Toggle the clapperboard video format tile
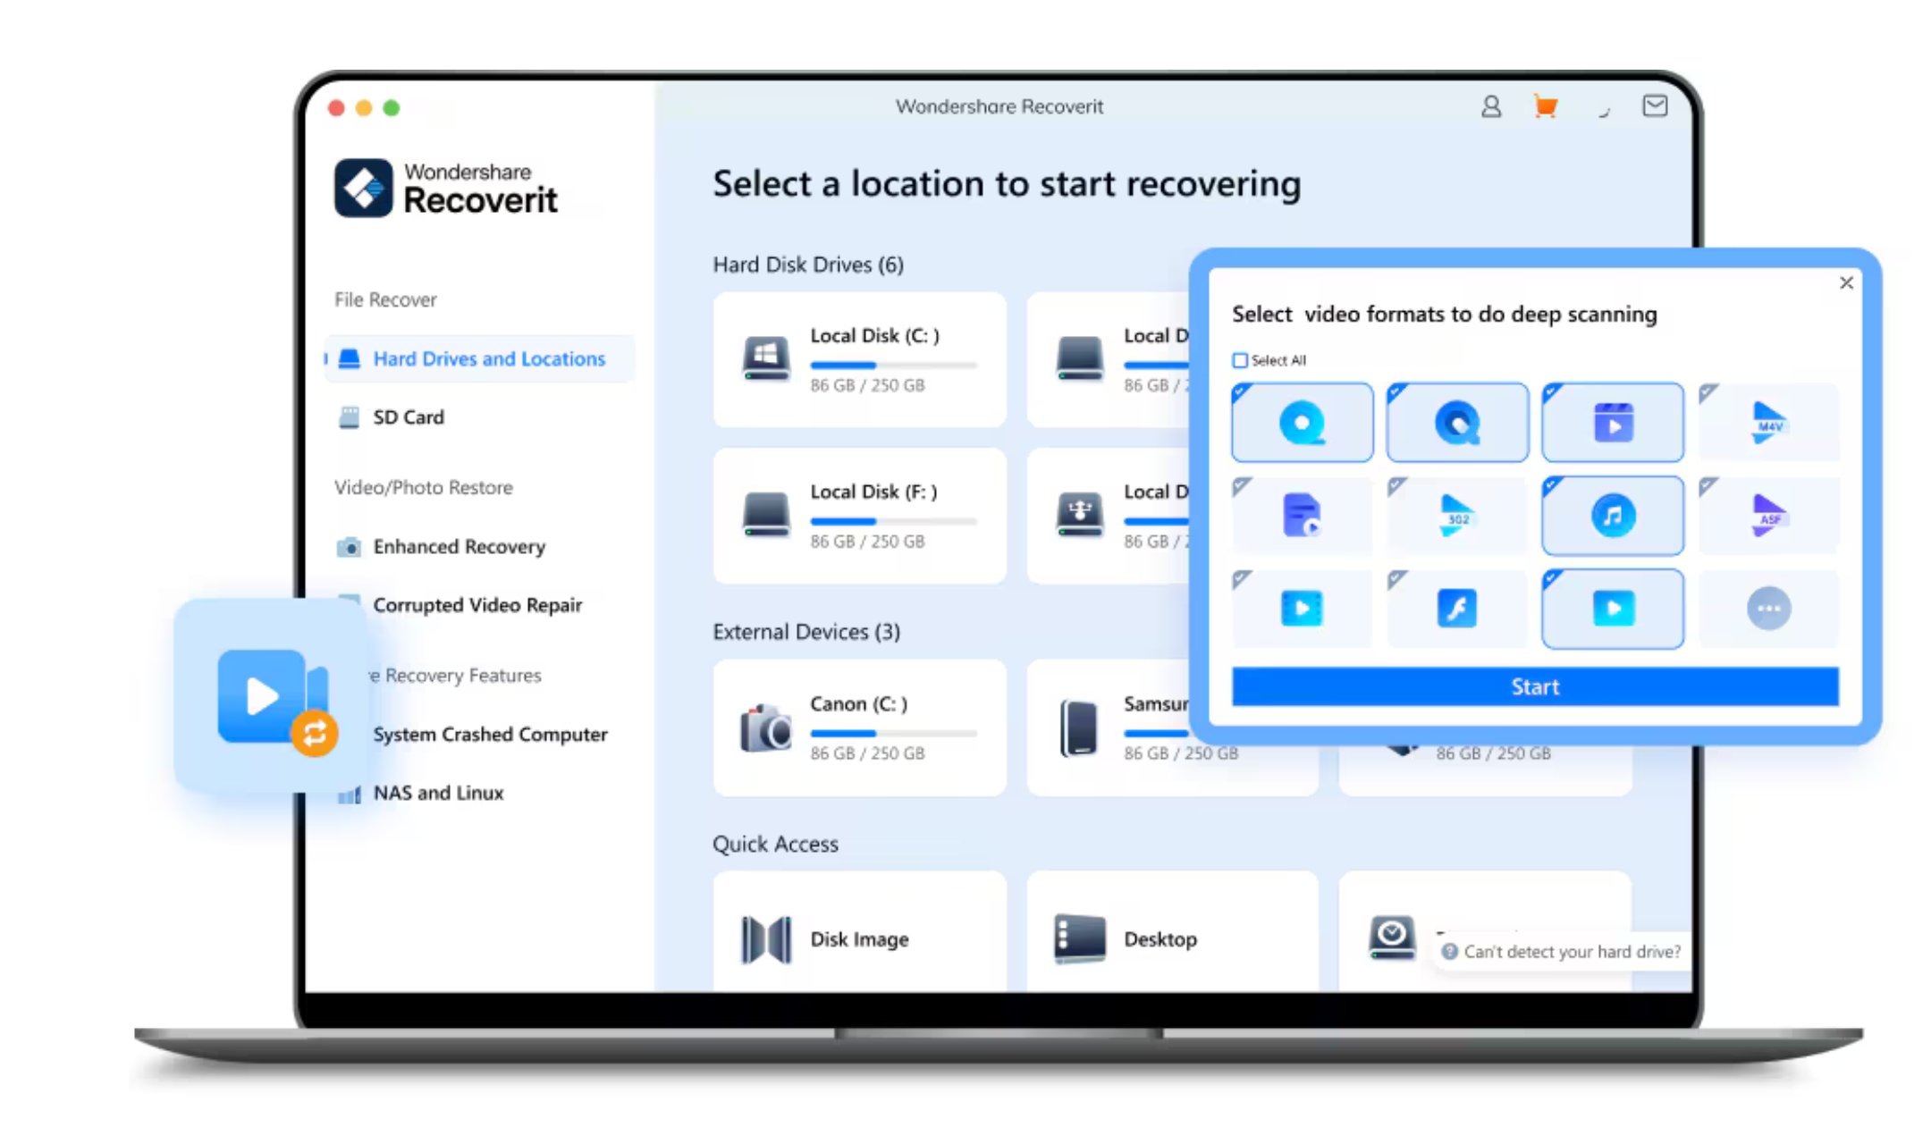This screenshot has width=1931, height=1144. (1613, 423)
